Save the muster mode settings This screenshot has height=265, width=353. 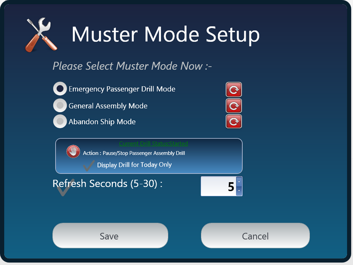pyautogui.click(x=110, y=236)
